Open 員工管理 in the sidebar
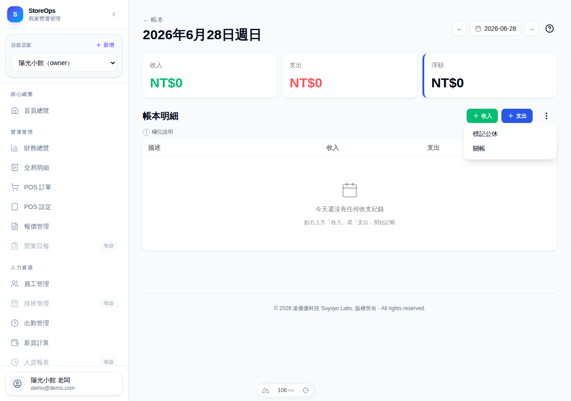The width and height of the screenshot is (571, 401). 64,284
